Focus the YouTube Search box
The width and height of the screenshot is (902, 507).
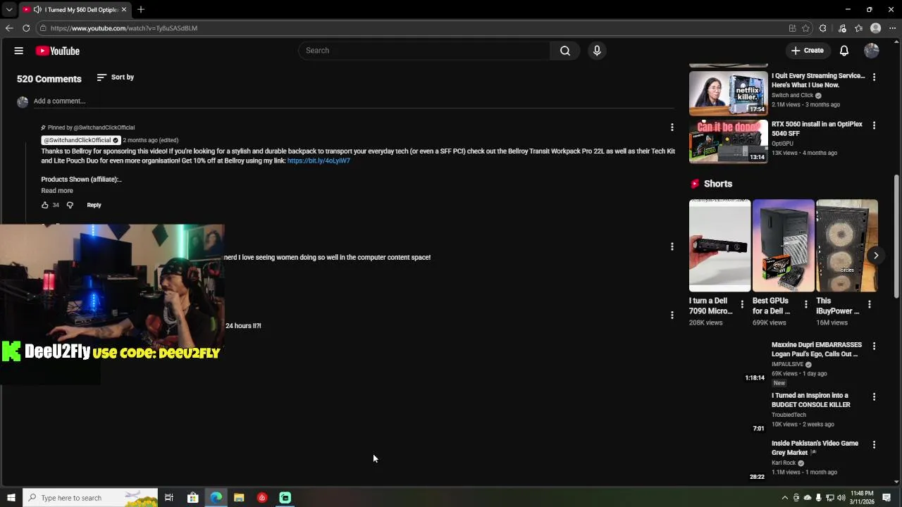[424, 51]
